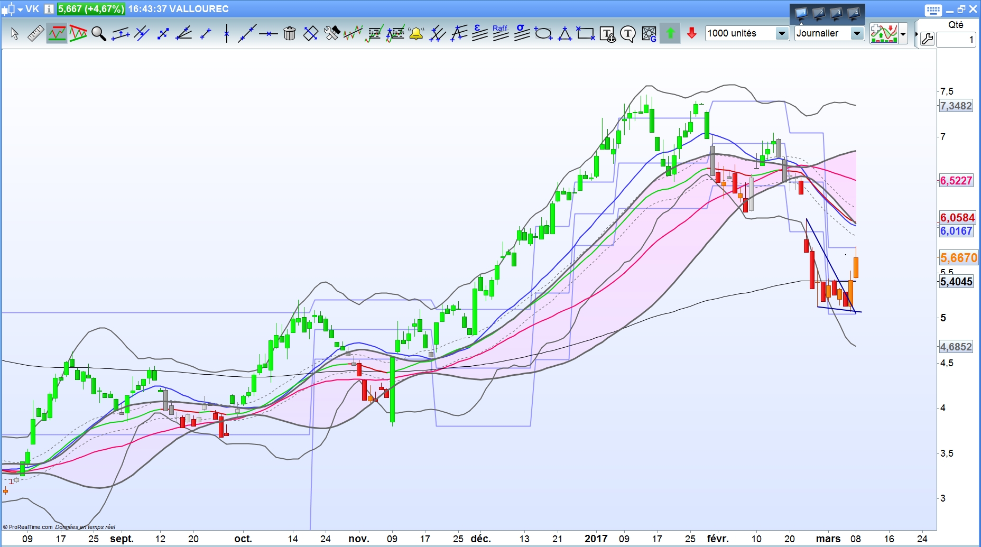Click the gray 4,6852 price label
The height and width of the screenshot is (547, 981).
(x=956, y=347)
